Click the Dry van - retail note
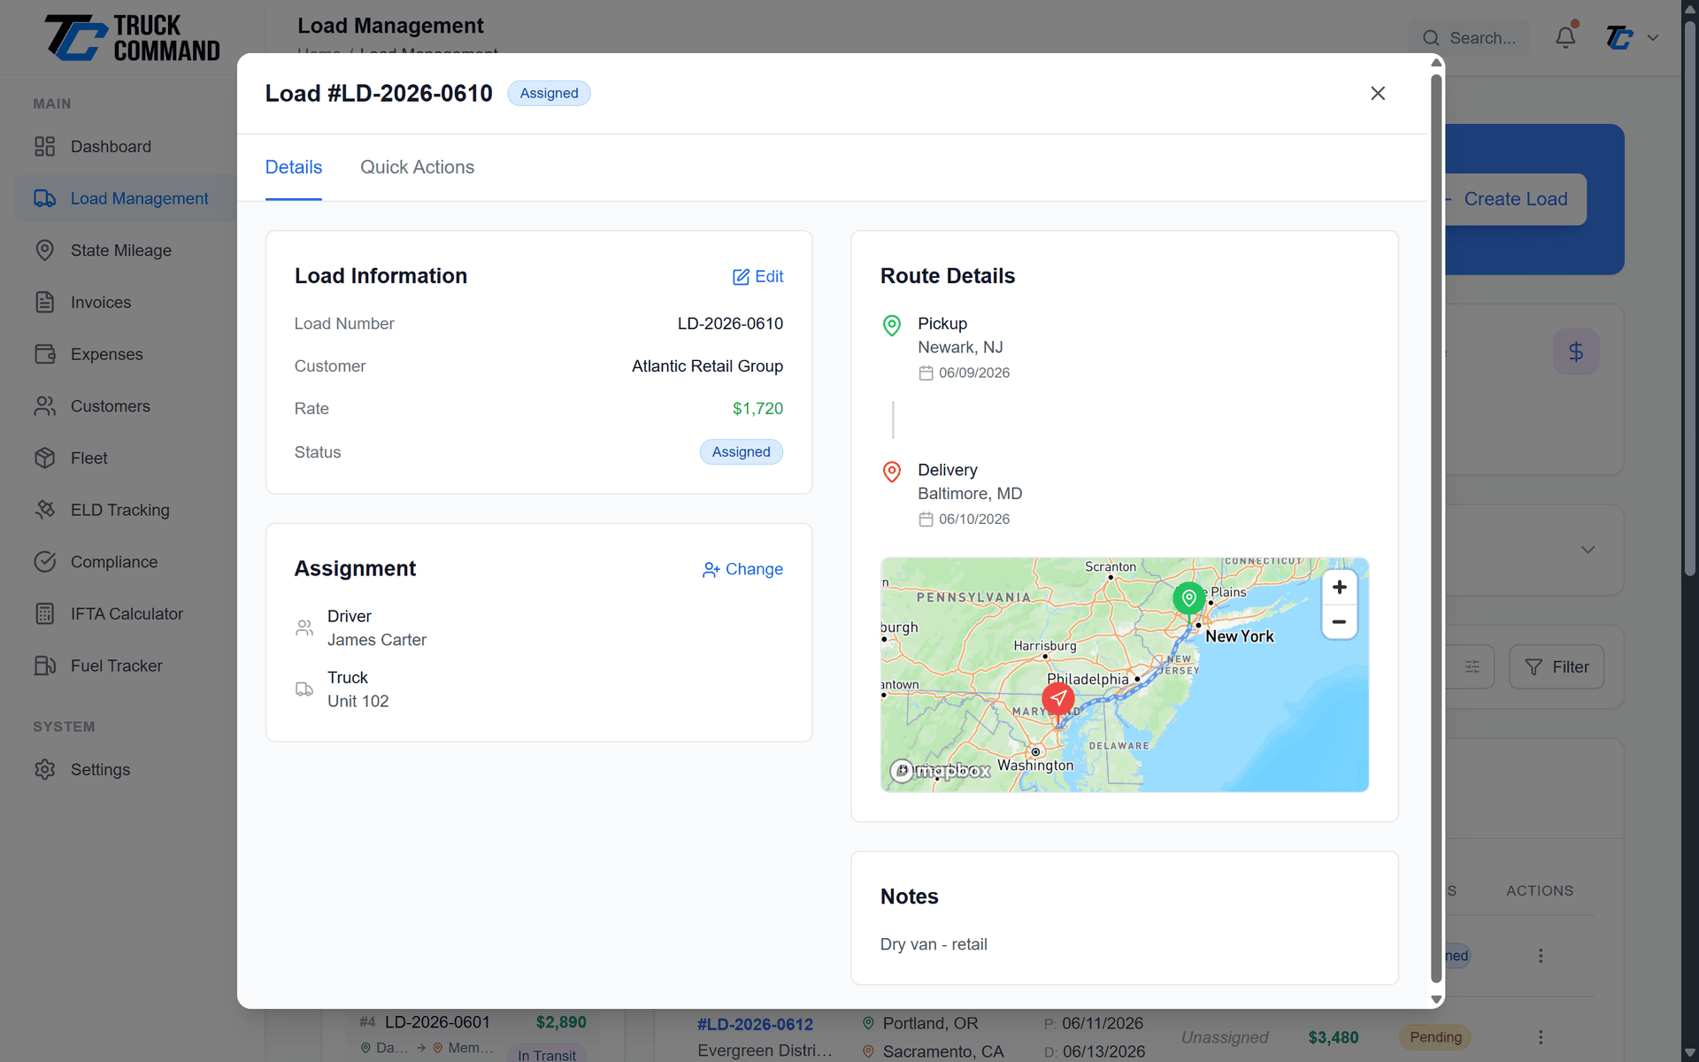Viewport: 1699px width, 1062px height. [x=934, y=944]
